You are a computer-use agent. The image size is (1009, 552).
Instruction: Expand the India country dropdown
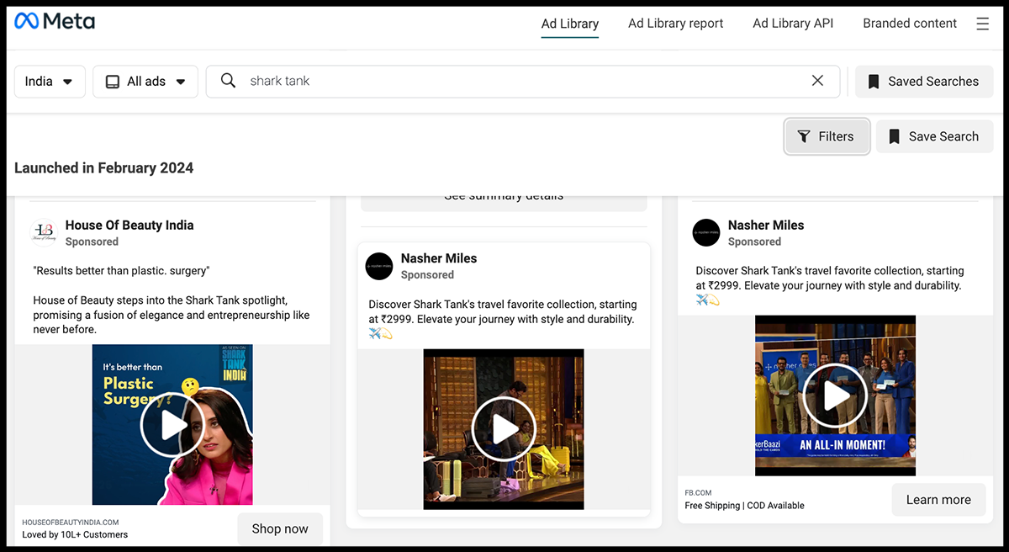click(x=50, y=82)
